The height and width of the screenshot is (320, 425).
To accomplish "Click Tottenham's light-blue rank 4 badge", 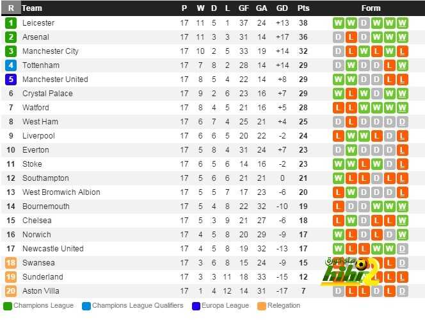I will pos(11,65).
